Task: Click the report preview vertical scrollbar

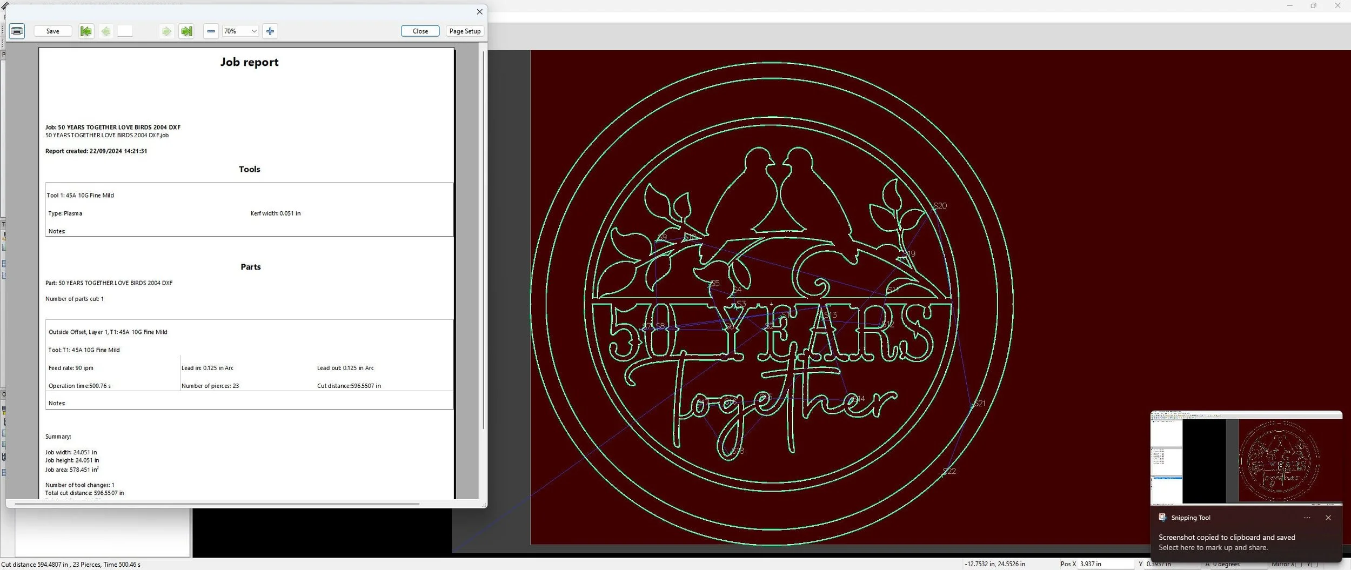Action: 483,240
